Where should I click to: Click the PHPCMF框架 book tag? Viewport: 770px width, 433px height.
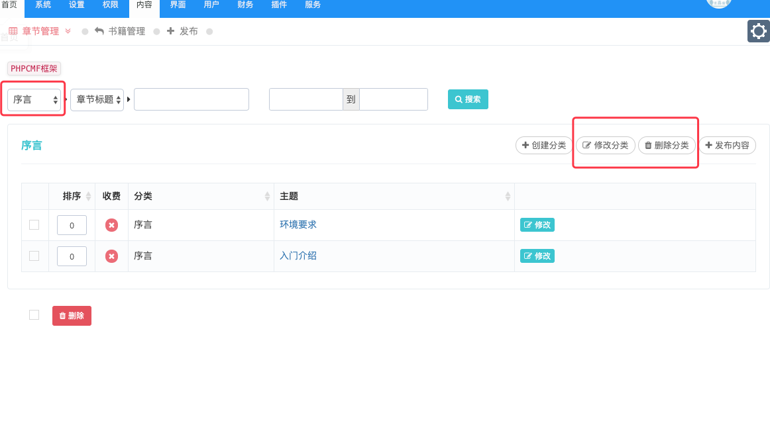34,69
